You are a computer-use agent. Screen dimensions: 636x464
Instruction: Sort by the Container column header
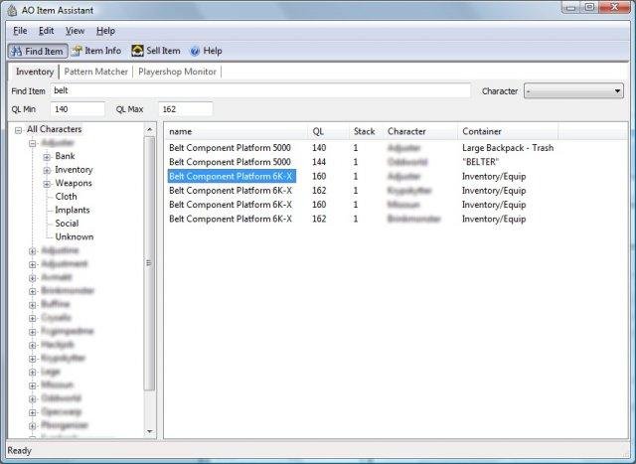click(508, 131)
